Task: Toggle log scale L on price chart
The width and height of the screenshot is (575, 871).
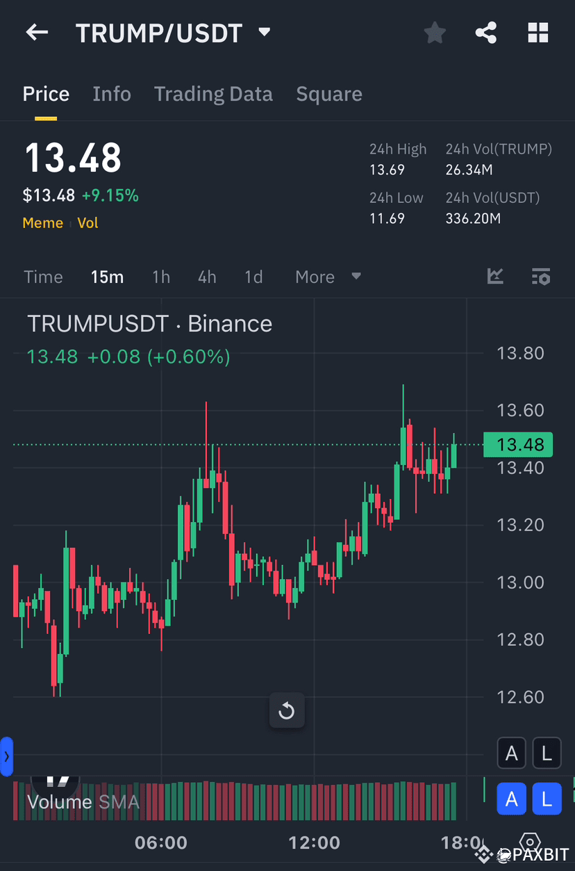Action: 547,754
